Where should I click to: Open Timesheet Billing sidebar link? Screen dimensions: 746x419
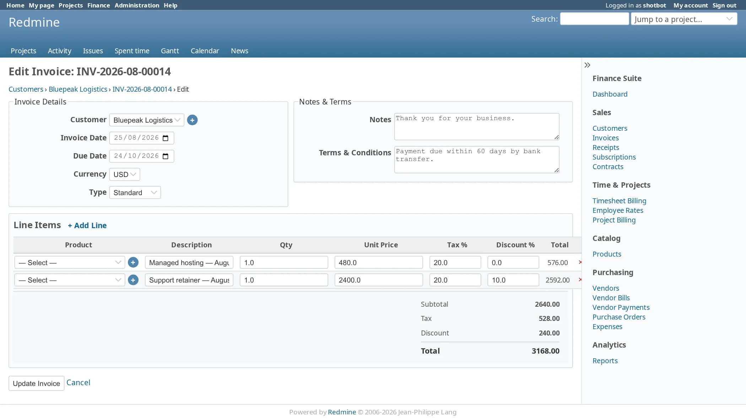click(619, 201)
